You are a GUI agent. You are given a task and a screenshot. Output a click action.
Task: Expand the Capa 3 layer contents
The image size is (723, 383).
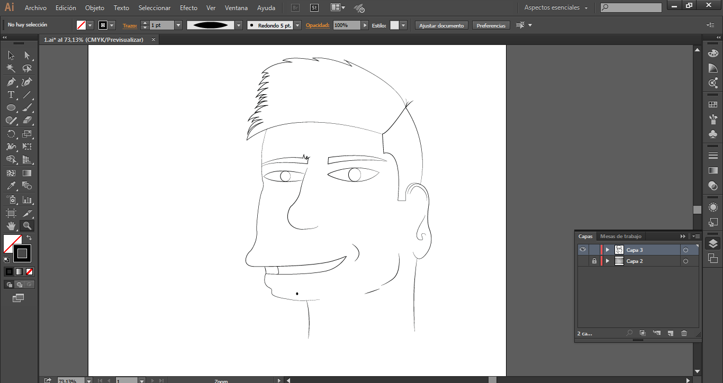click(607, 250)
